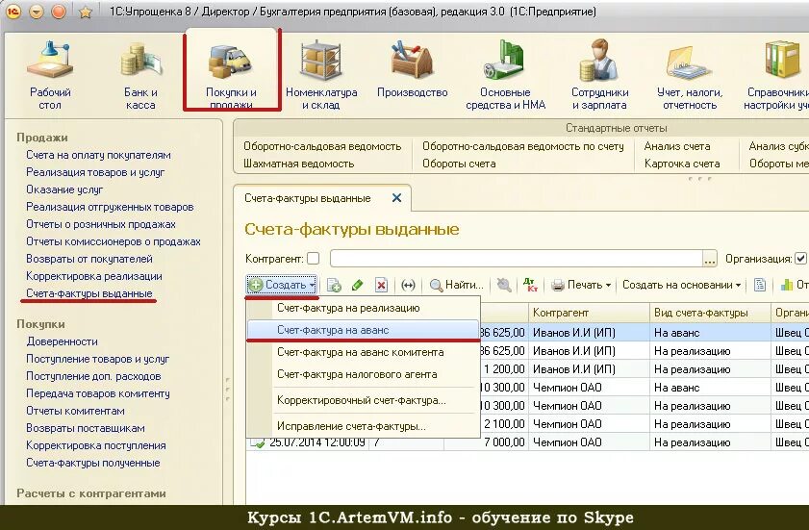Click the copy document icon in toolbar
Image resolution: width=809 pixels, height=530 pixels.
point(334,285)
